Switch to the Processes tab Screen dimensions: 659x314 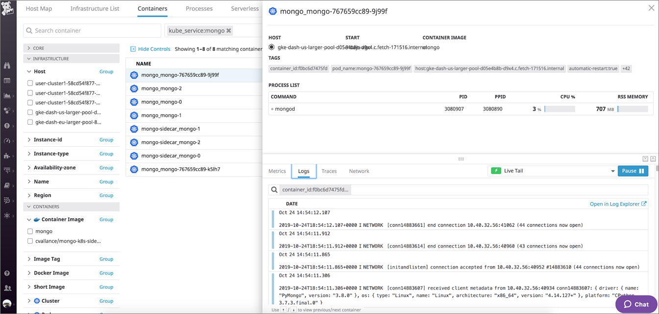point(199,8)
